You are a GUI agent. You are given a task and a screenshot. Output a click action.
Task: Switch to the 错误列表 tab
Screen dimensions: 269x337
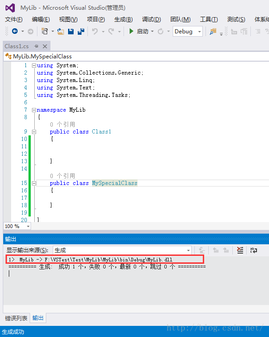pos(16,318)
